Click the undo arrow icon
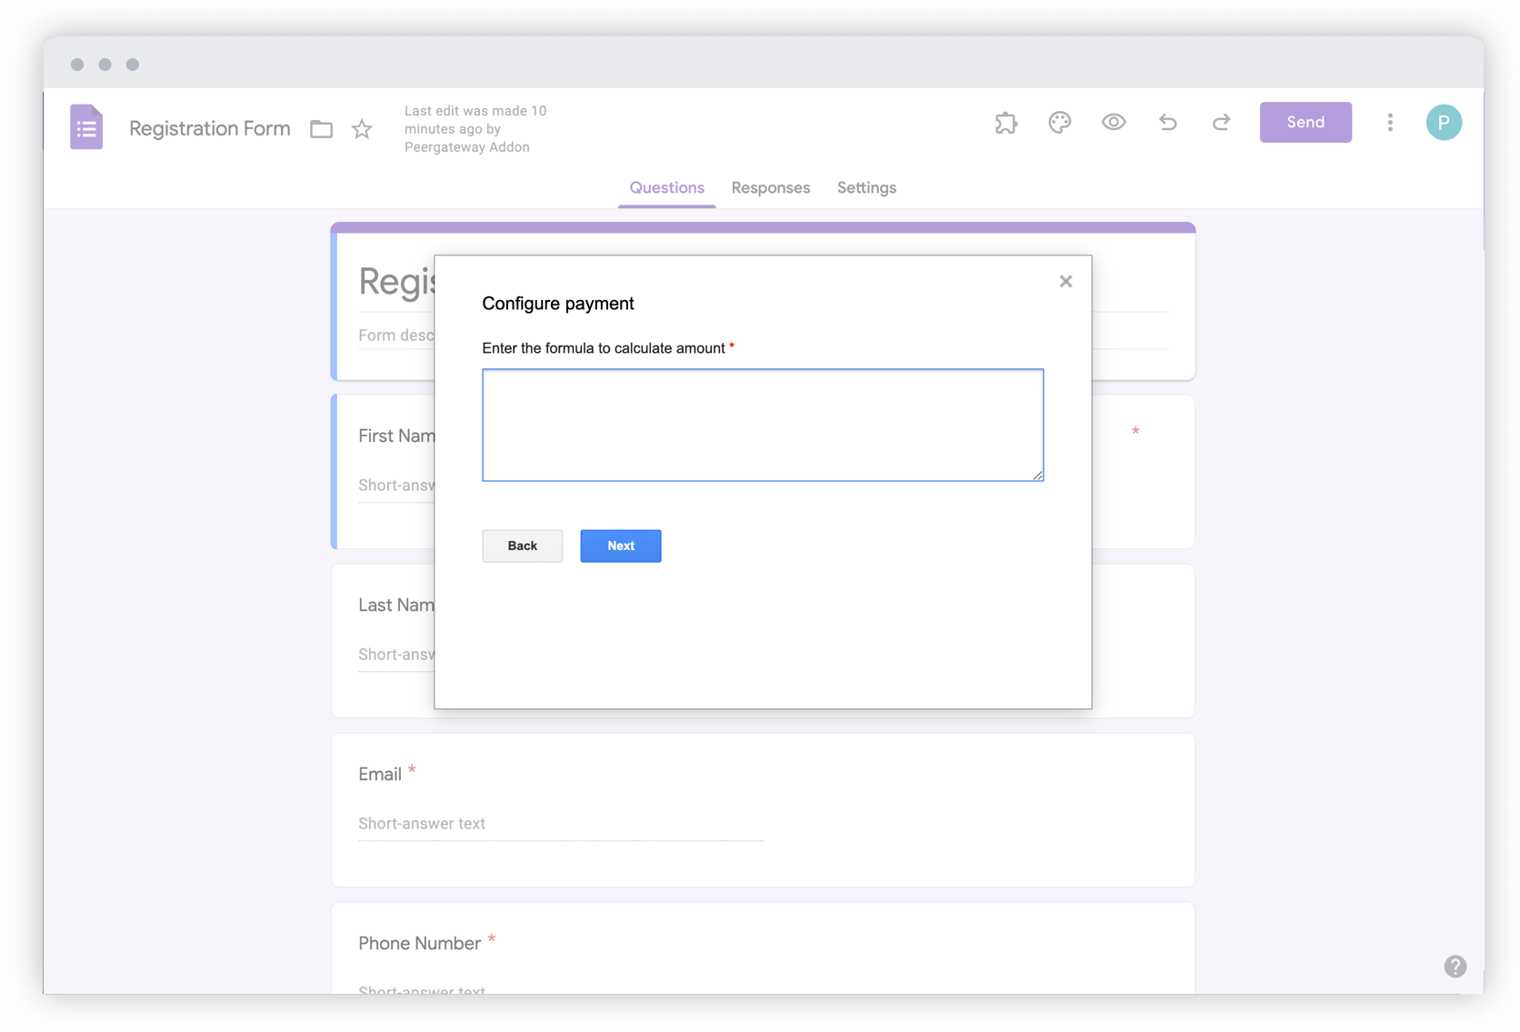The height and width of the screenshot is (1032, 1520). (1168, 123)
